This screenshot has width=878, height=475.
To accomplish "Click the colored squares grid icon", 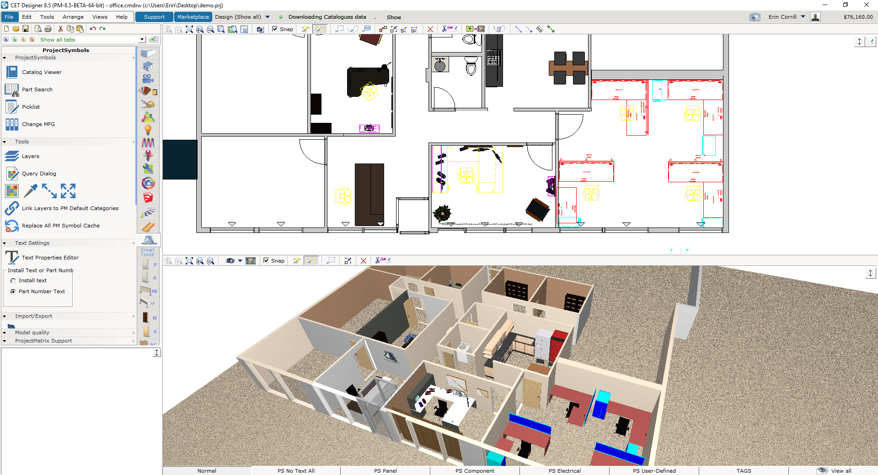I will [12, 191].
